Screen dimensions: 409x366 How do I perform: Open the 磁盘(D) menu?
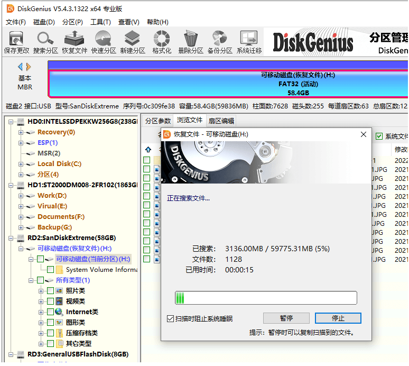click(x=44, y=22)
